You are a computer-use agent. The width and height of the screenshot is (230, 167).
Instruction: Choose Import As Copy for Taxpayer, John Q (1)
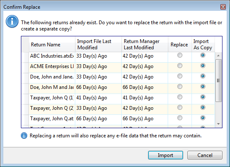coord(203,97)
